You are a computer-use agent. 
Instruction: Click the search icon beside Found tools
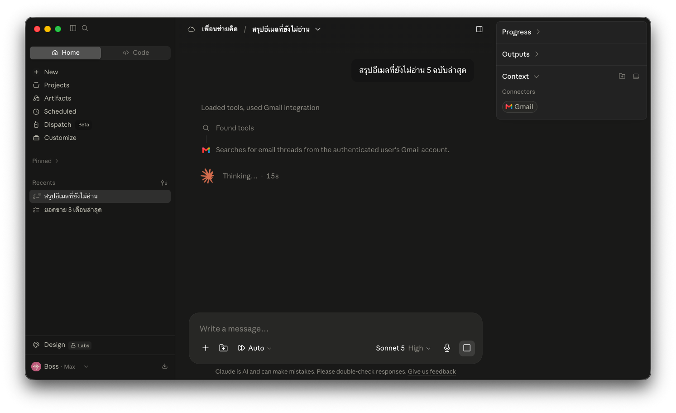click(x=206, y=128)
